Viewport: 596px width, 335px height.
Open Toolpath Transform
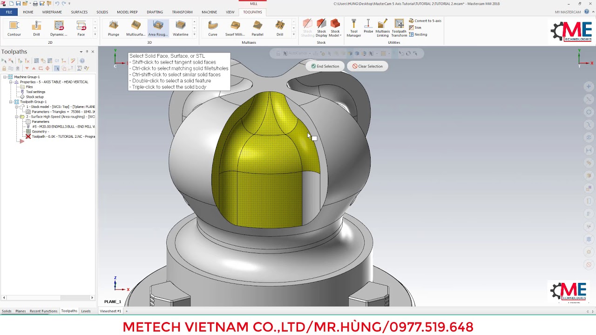(x=399, y=28)
